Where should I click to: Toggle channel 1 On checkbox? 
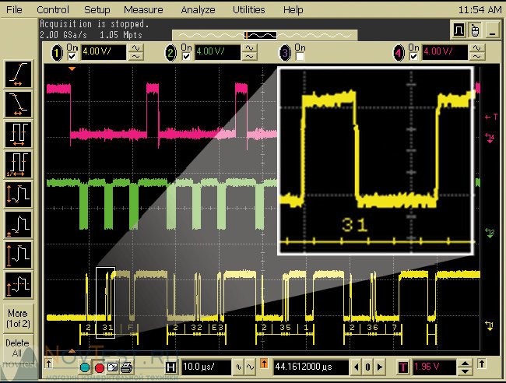coord(72,58)
